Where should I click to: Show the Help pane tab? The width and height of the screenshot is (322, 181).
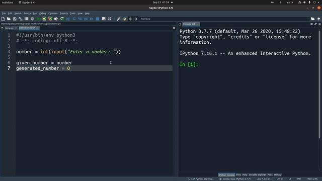(x=245, y=175)
